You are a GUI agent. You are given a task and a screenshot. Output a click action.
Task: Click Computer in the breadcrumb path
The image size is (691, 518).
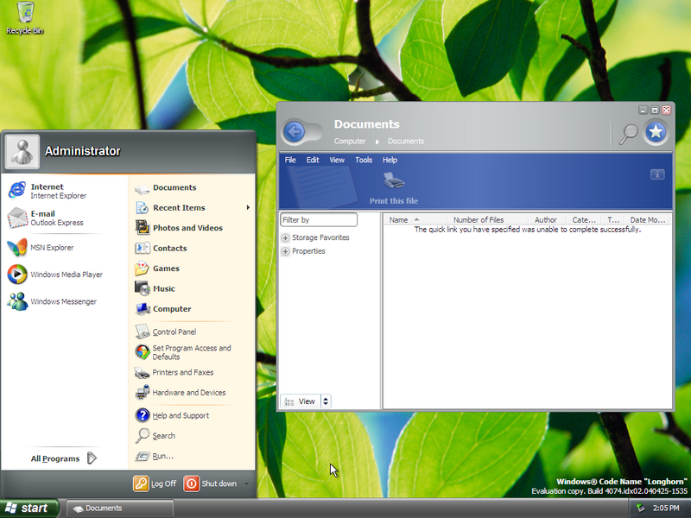[350, 142]
